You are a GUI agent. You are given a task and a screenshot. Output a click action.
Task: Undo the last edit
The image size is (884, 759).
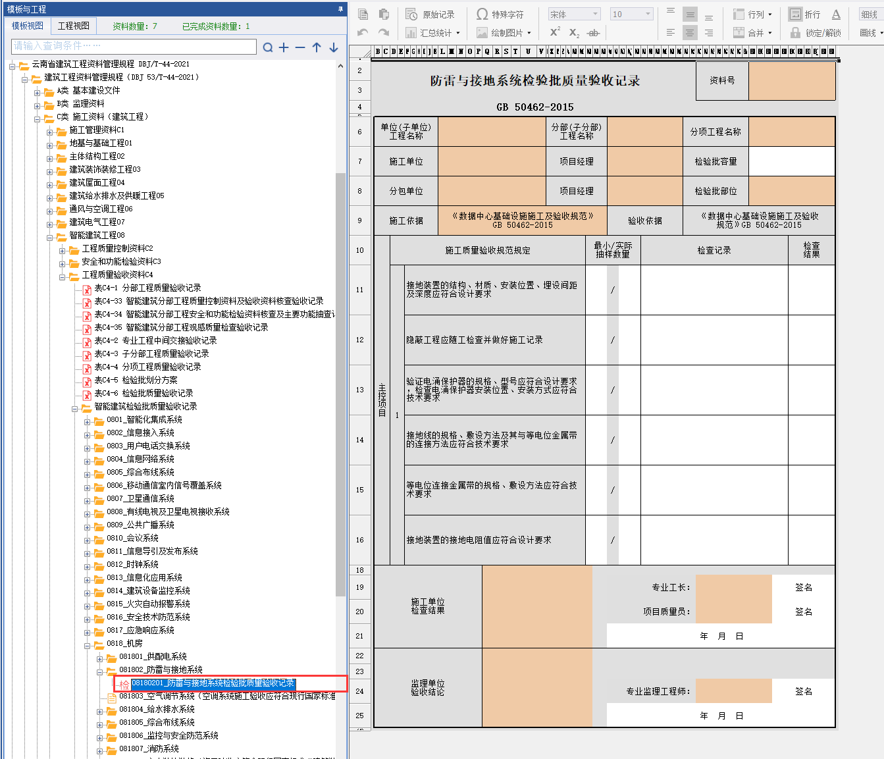(x=363, y=32)
